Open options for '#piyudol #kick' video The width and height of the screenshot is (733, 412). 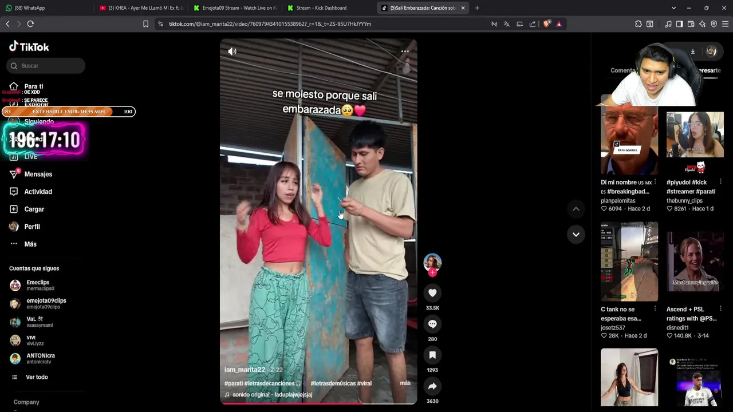point(720,182)
